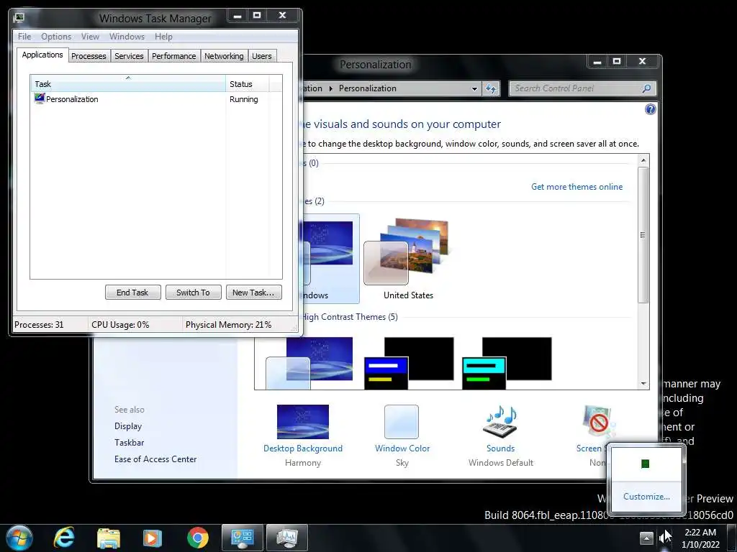
Task: Select the first Basic theme thumbnail
Action: point(309,362)
